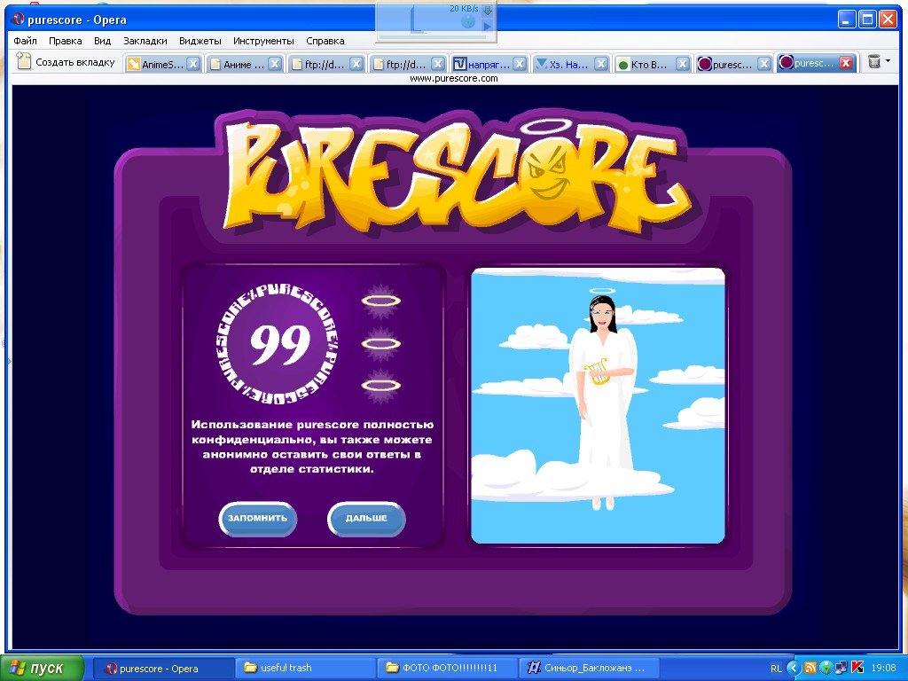908x681 pixels.
Task: Open the пуск Start button
Action: 42,668
